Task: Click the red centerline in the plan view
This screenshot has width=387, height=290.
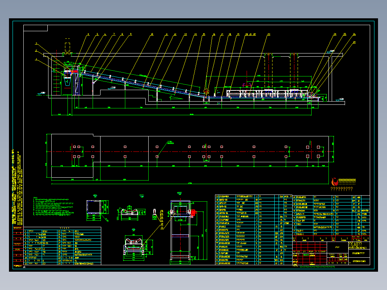Action: (x=190, y=151)
